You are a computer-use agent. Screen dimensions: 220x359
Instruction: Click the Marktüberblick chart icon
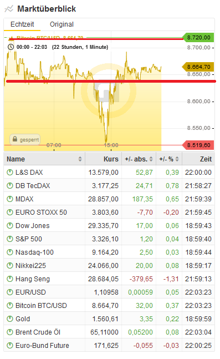click(9, 9)
